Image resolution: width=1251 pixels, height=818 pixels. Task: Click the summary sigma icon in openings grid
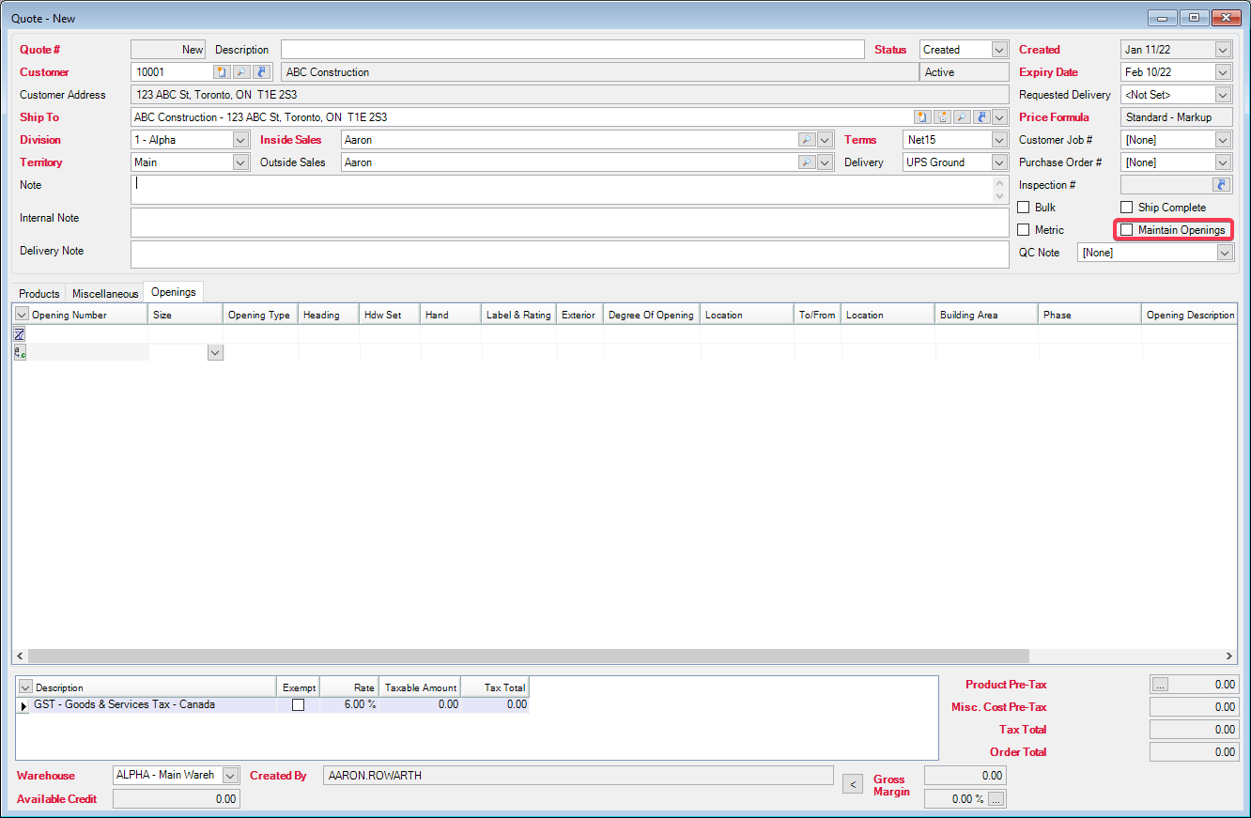pos(20,334)
